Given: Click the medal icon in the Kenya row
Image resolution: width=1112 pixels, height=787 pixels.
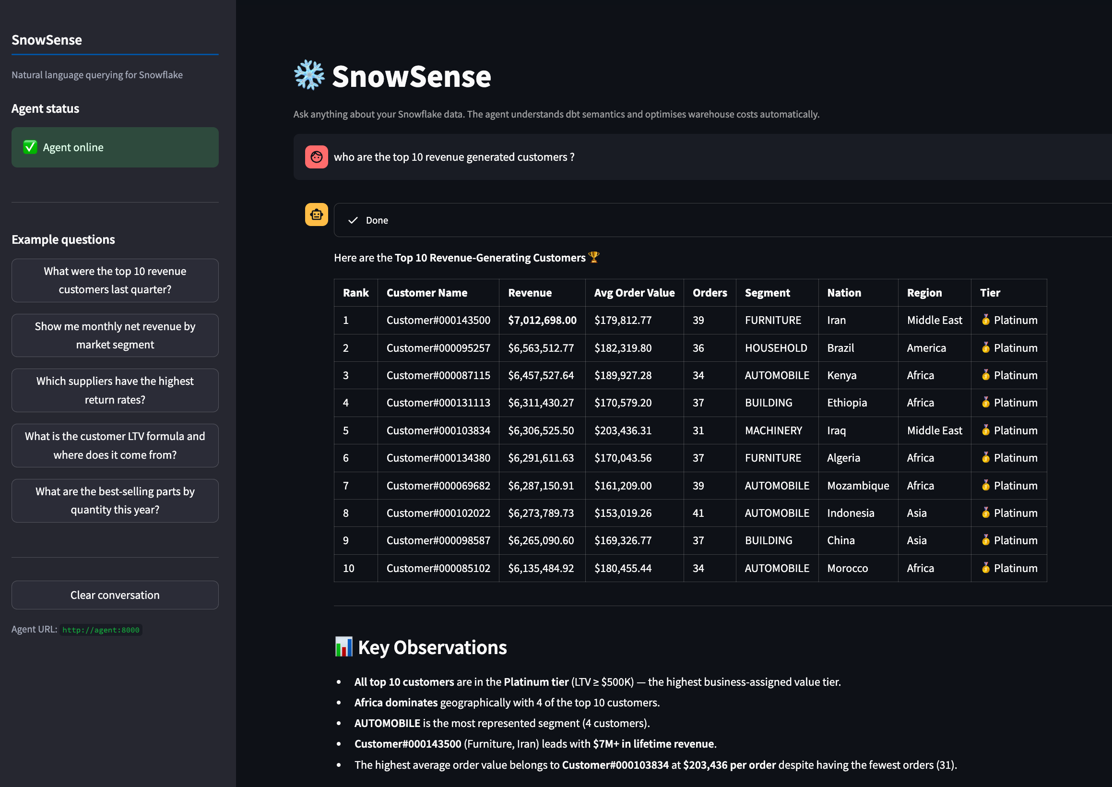Looking at the screenshot, I should pos(985,375).
